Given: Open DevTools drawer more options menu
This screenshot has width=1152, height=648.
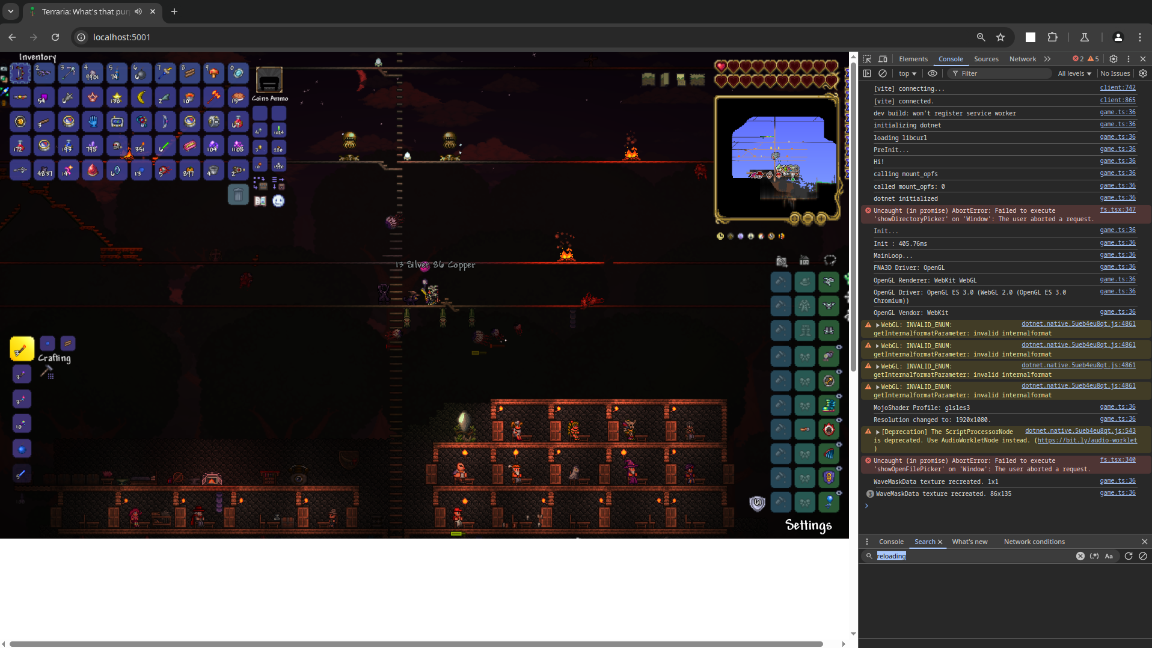Looking at the screenshot, I should click(x=867, y=542).
